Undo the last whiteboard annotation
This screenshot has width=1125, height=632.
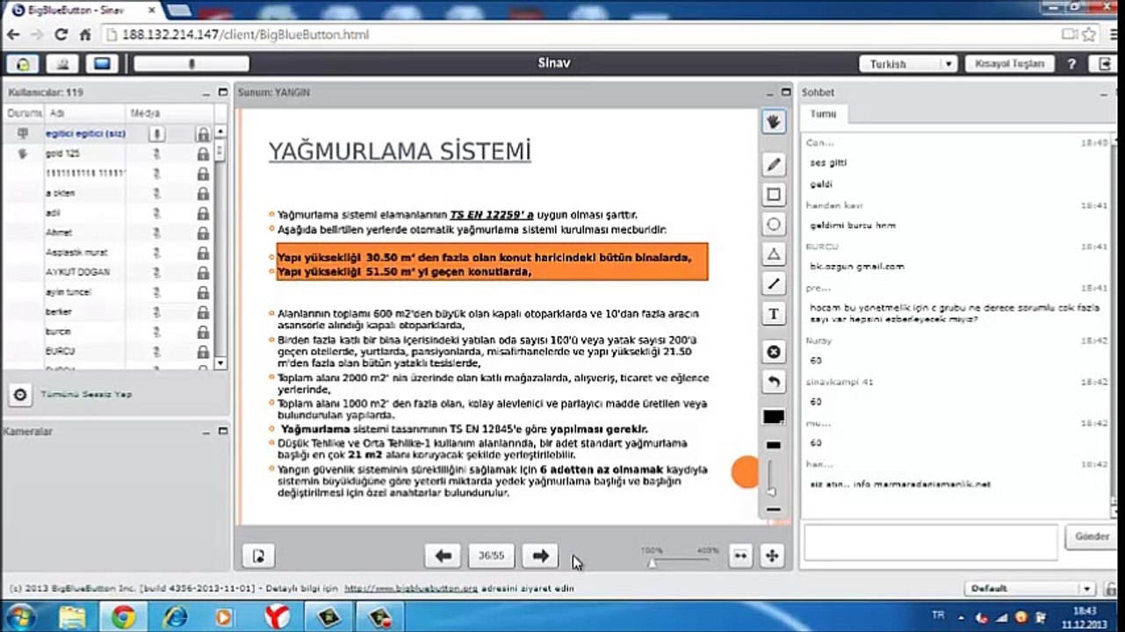tap(774, 382)
